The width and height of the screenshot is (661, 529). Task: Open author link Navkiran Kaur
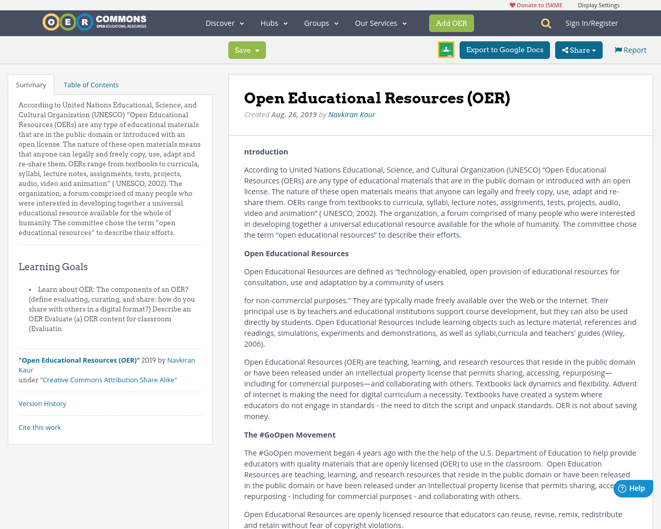pyautogui.click(x=352, y=114)
